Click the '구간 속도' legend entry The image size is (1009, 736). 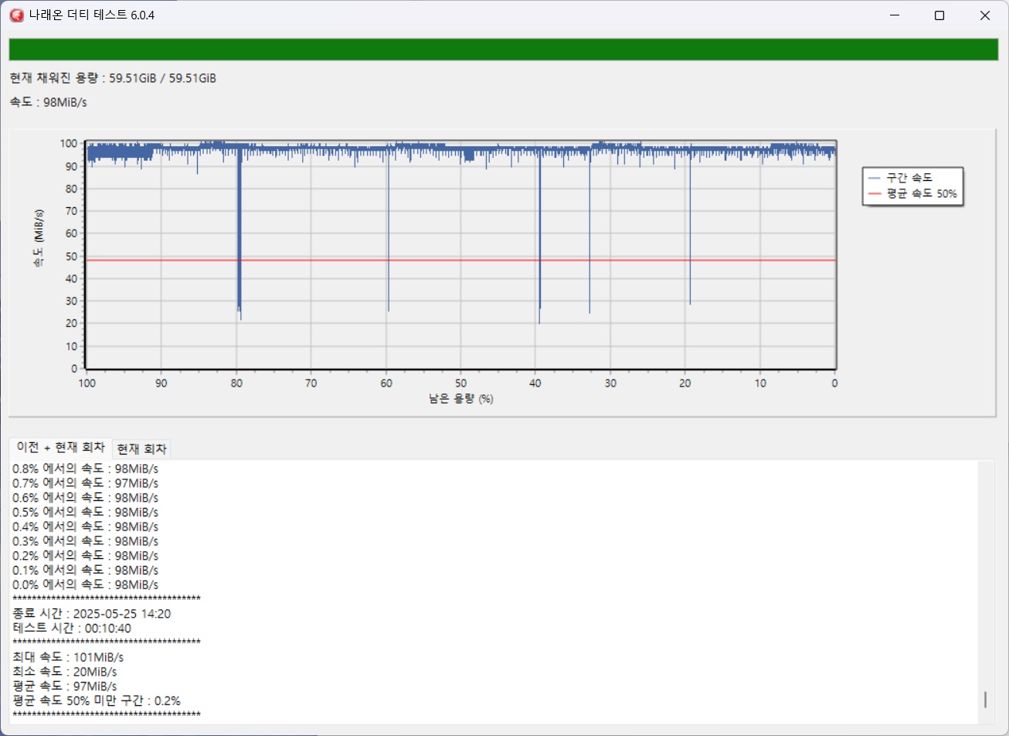click(910, 178)
